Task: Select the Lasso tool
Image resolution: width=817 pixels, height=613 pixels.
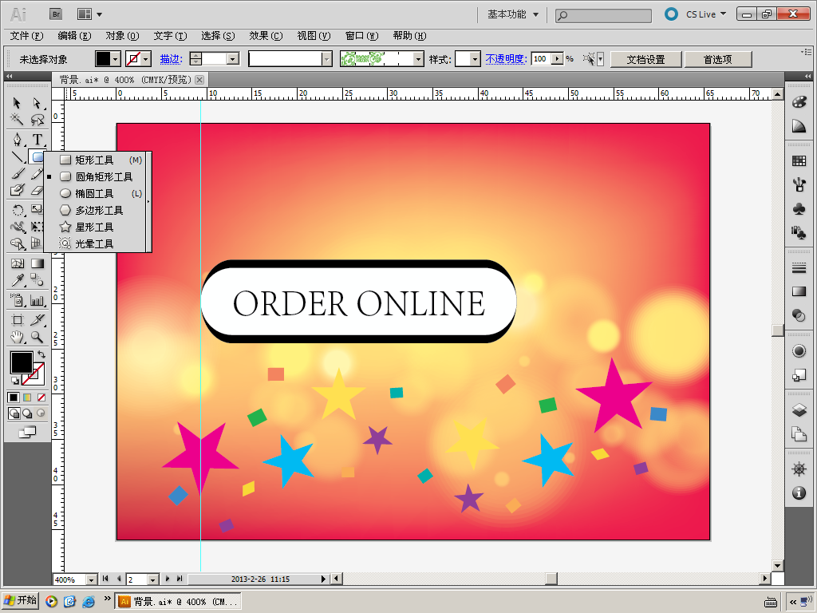Action: click(37, 120)
